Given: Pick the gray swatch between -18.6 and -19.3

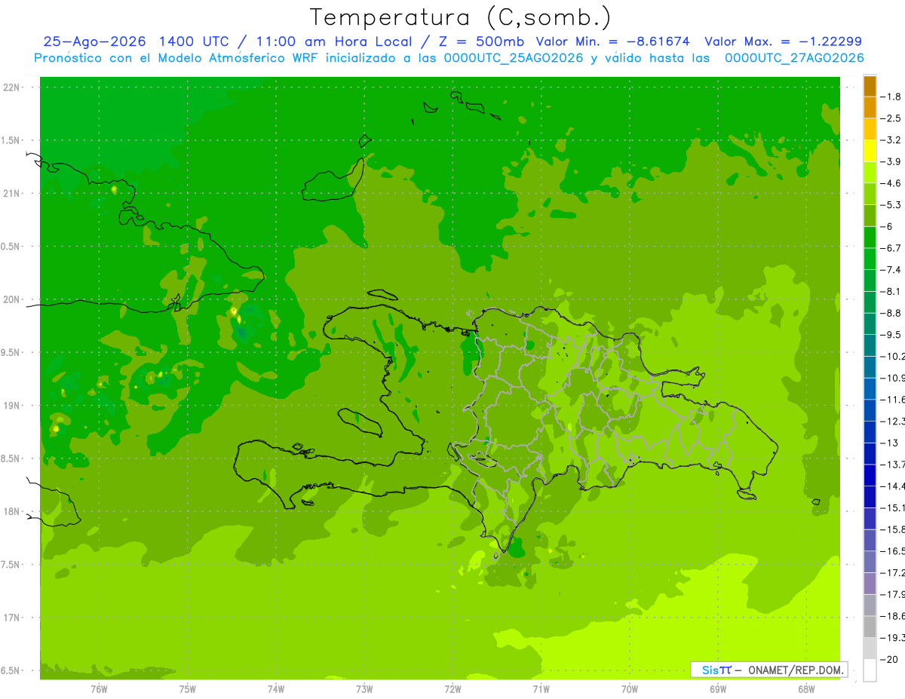Looking at the screenshot, I should (x=870, y=626).
